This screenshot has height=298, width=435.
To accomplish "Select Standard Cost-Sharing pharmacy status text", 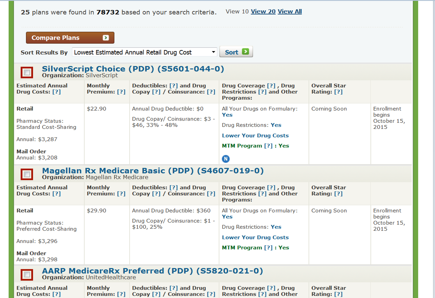I will click(x=46, y=127).
